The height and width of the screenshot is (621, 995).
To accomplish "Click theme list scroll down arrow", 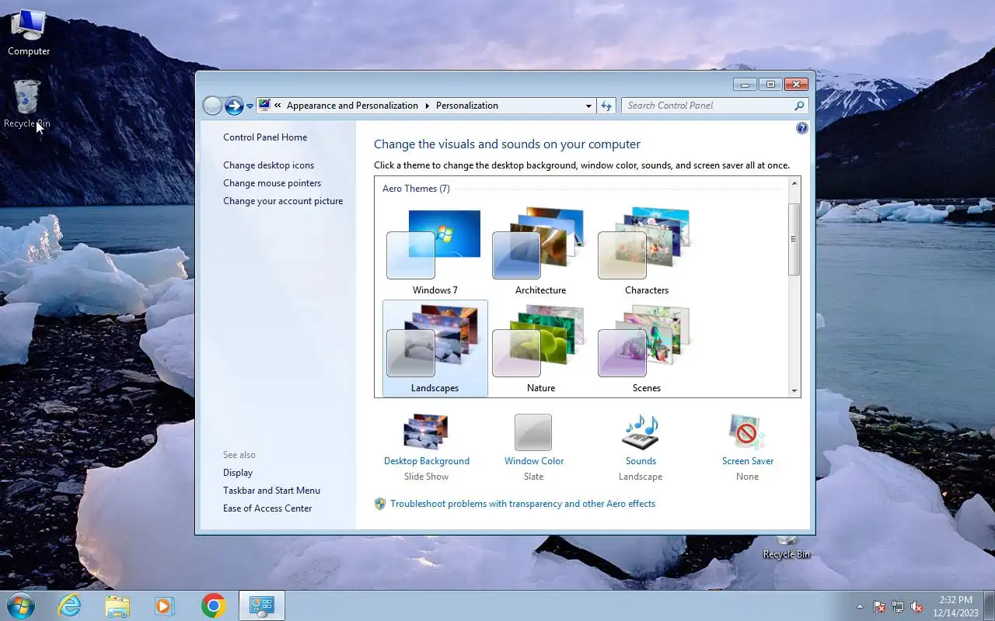I will point(794,391).
